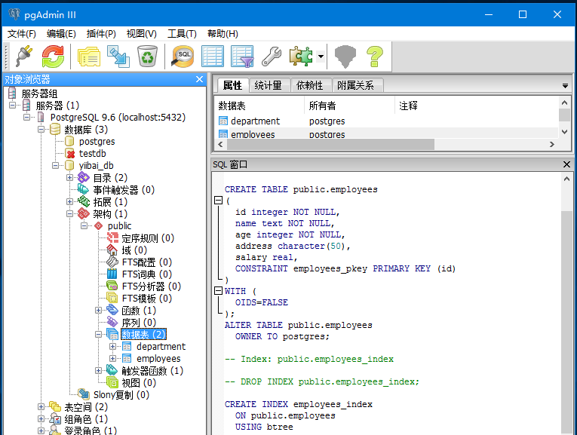577x435 pixels.
Task: Switch to the 属性 tab
Action: click(232, 85)
